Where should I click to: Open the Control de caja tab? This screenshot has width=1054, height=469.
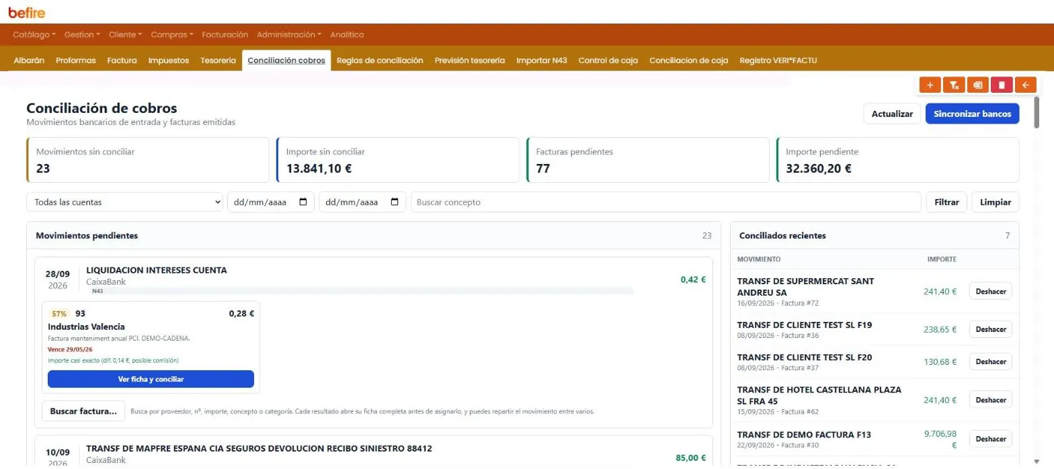[608, 60]
